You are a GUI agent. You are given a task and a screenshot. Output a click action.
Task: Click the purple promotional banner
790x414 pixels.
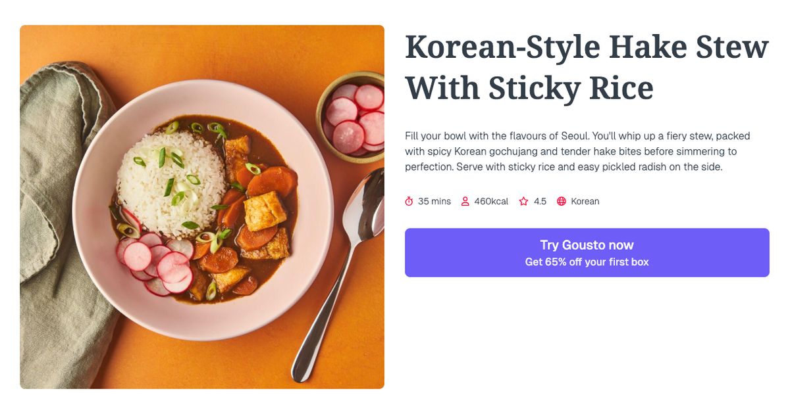(587, 252)
